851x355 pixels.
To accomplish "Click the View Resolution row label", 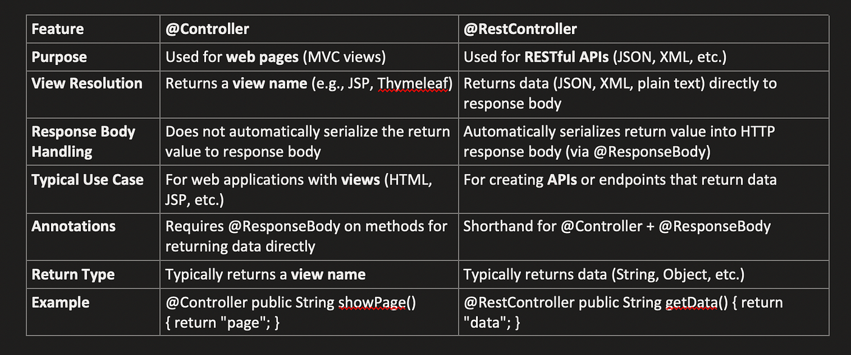I will (x=87, y=83).
